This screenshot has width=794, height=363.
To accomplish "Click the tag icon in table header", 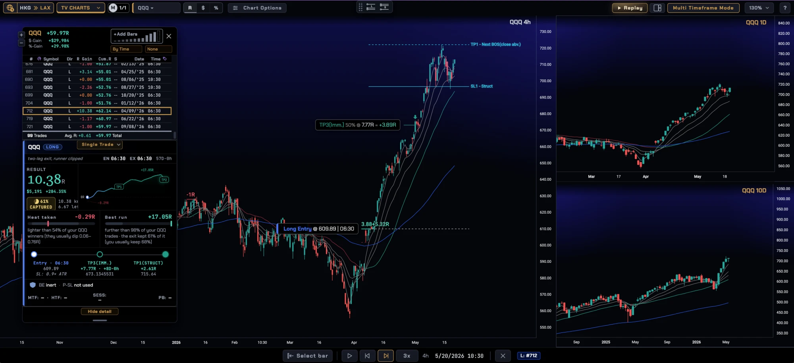I will pos(165,59).
